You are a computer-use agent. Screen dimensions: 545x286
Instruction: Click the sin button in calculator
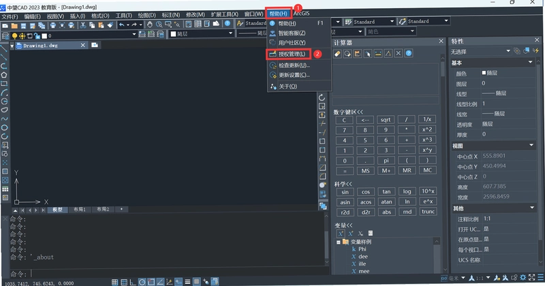coord(345,192)
